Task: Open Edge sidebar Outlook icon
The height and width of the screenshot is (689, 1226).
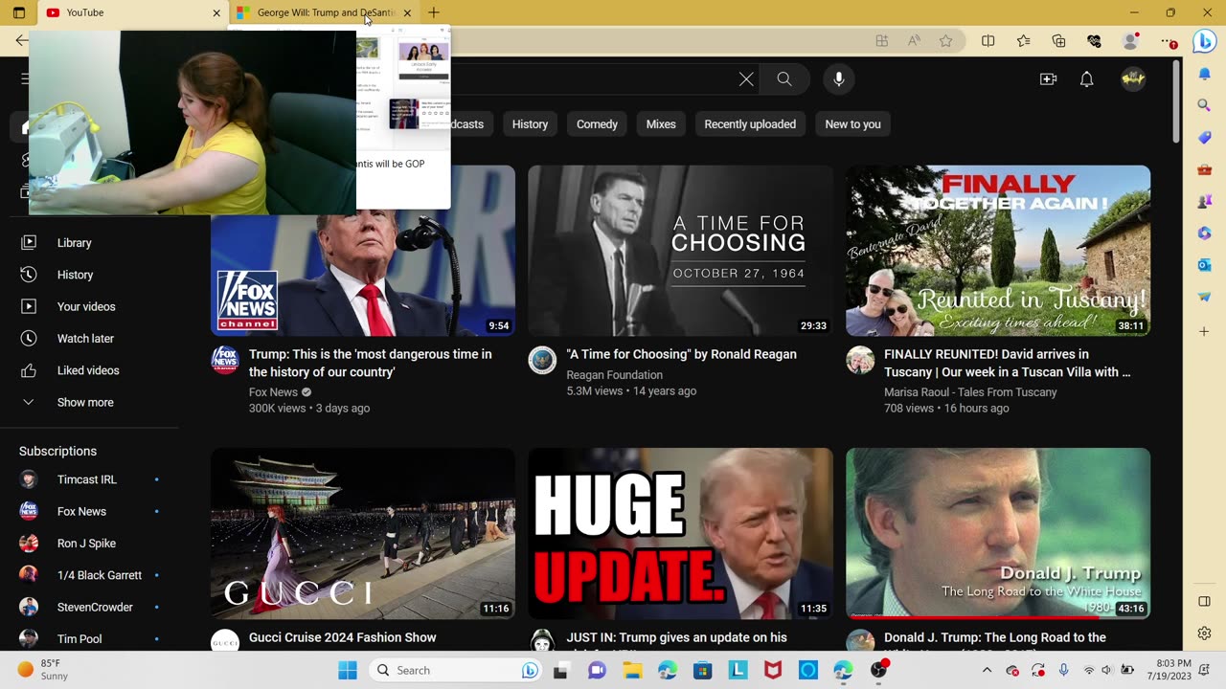Action: pyautogui.click(x=1204, y=265)
